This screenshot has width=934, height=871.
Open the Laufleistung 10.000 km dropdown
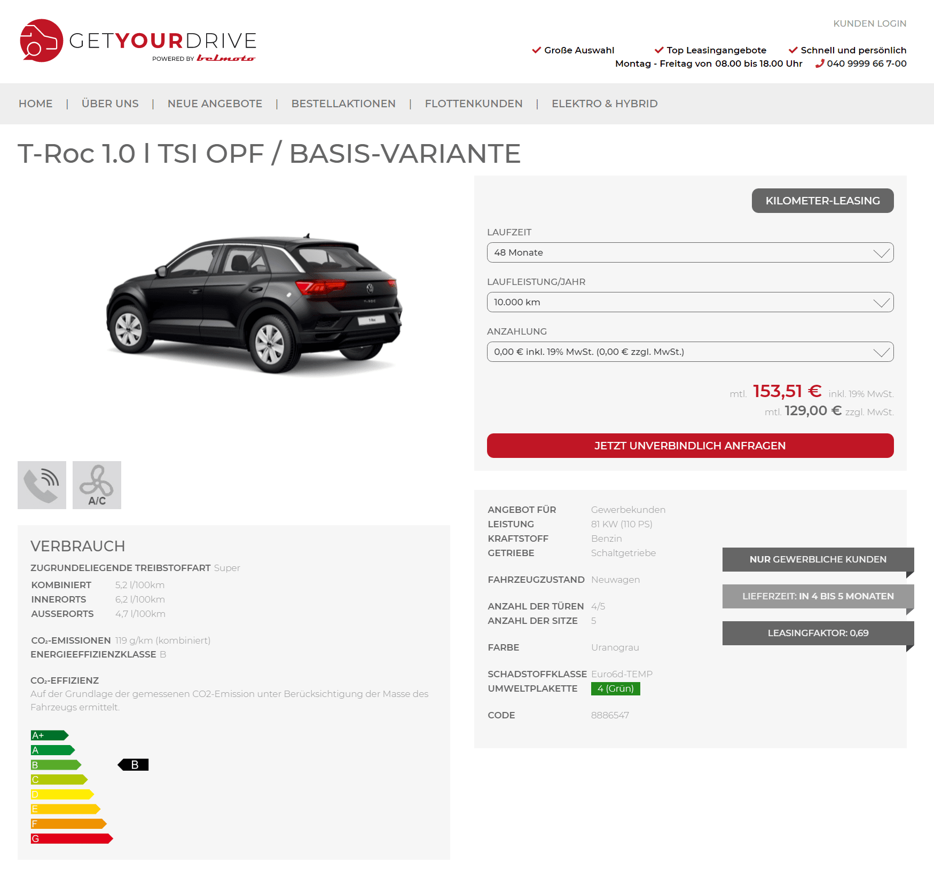click(x=690, y=302)
